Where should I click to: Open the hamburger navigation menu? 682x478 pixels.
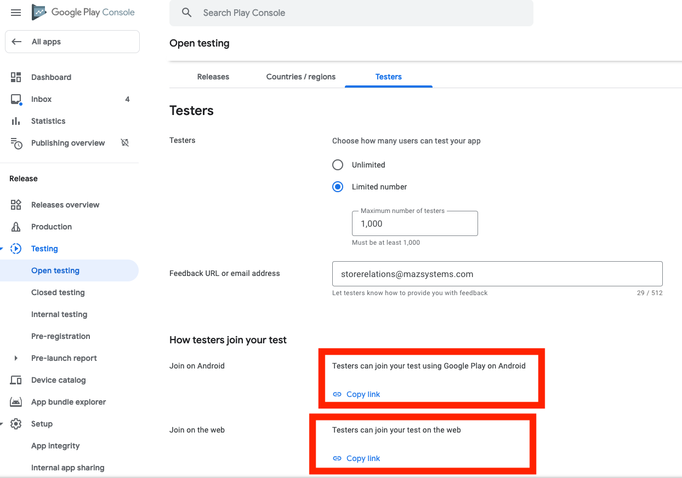point(16,13)
